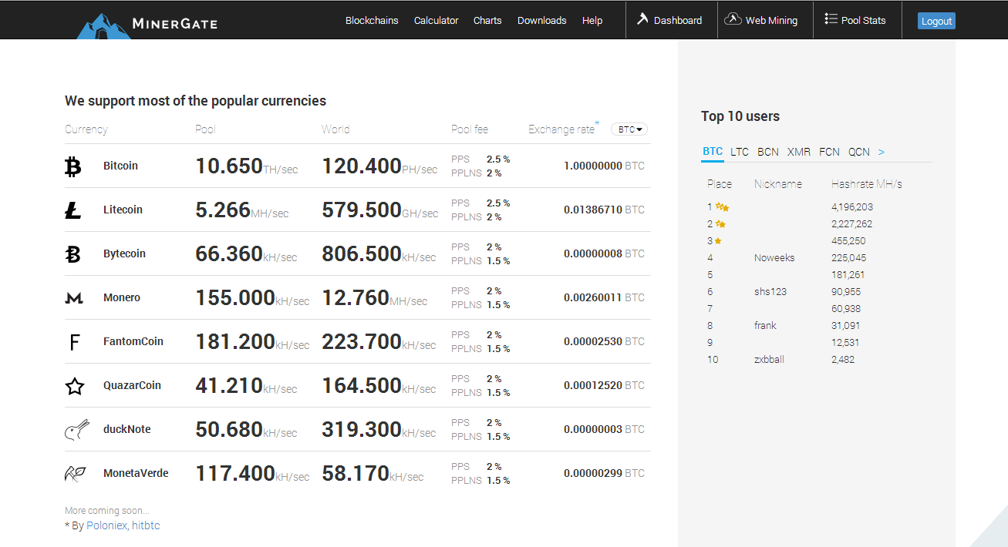Click the Litecoin currency name
The image size is (1008, 547).
click(x=123, y=210)
